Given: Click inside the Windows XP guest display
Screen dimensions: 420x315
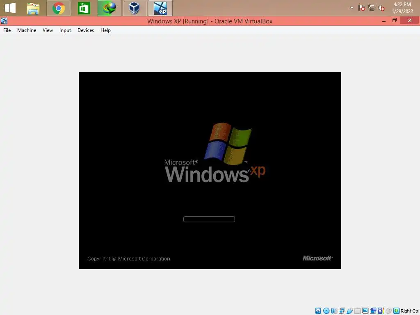Looking at the screenshot, I should click(210, 170).
